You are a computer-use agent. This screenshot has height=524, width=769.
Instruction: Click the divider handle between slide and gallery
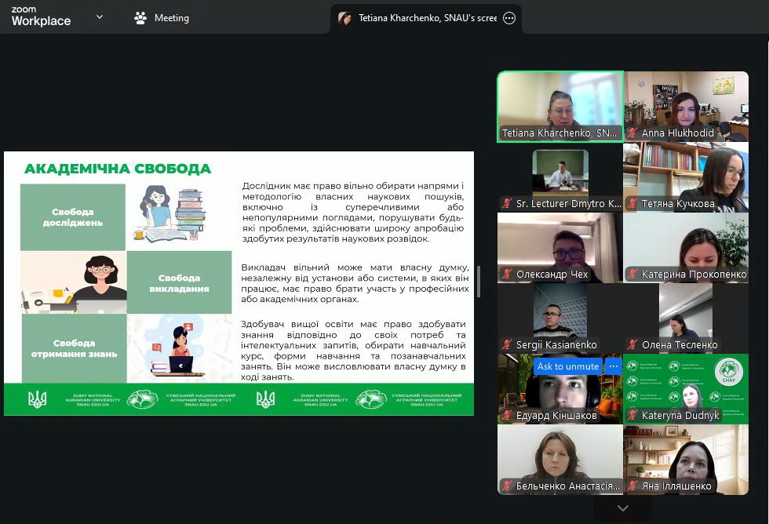tap(479, 282)
